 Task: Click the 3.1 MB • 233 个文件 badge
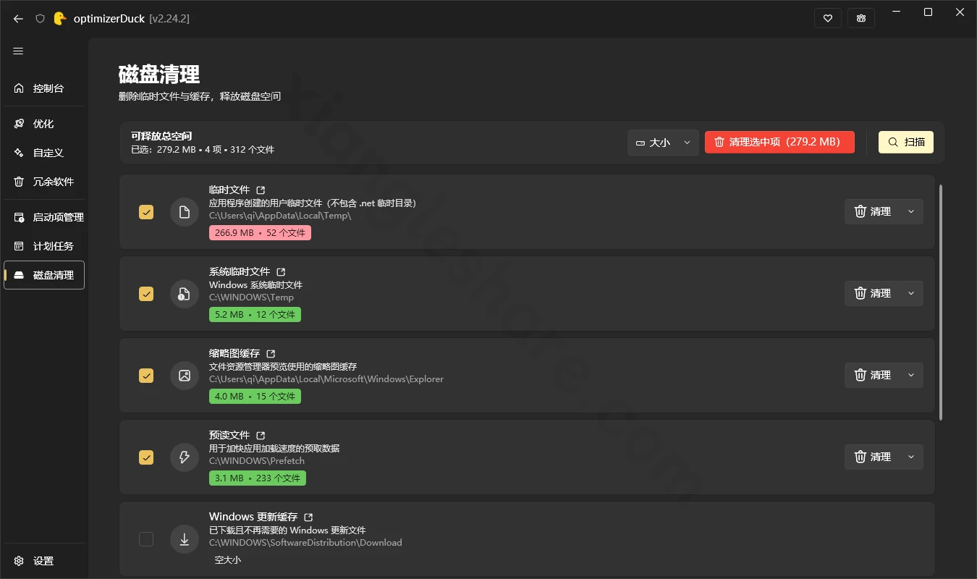pyautogui.click(x=258, y=478)
